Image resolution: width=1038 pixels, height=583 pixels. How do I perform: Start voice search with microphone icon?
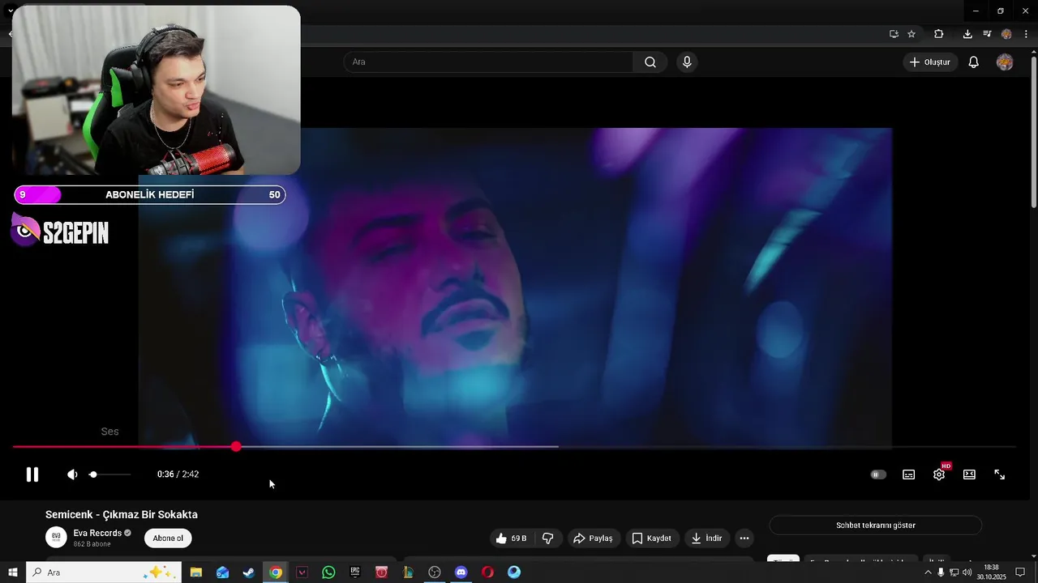(x=687, y=62)
